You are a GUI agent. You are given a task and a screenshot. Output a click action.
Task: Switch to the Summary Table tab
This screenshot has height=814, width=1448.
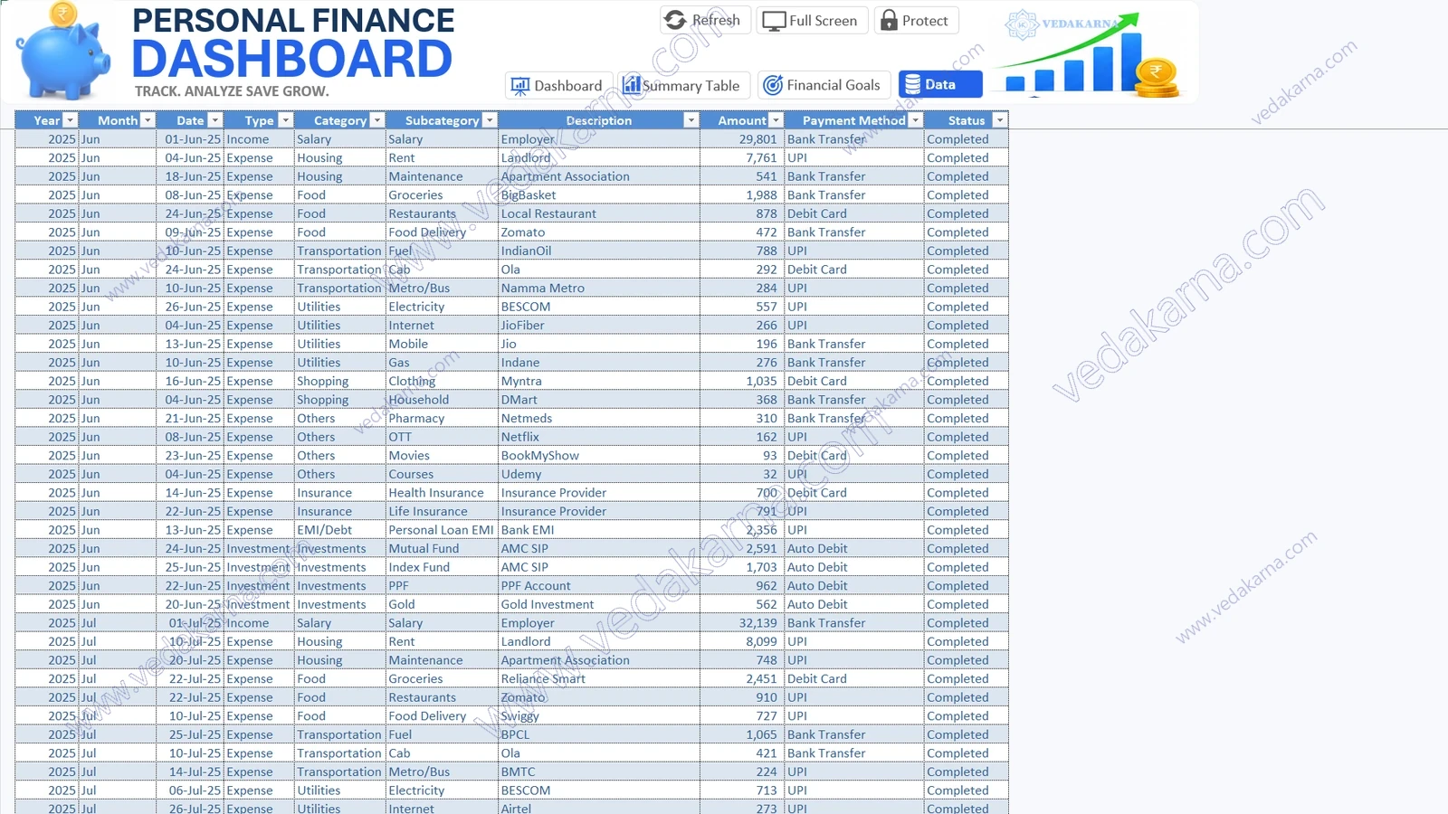[x=684, y=85]
